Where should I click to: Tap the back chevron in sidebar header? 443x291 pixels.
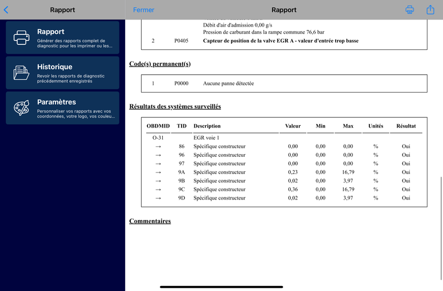[6, 10]
